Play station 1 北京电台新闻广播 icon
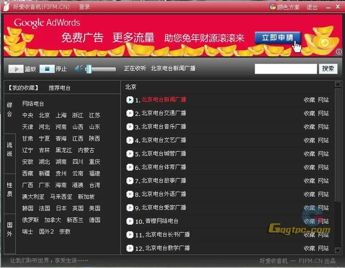The width and height of the screenshot is (345, 268). click(130, 100)
